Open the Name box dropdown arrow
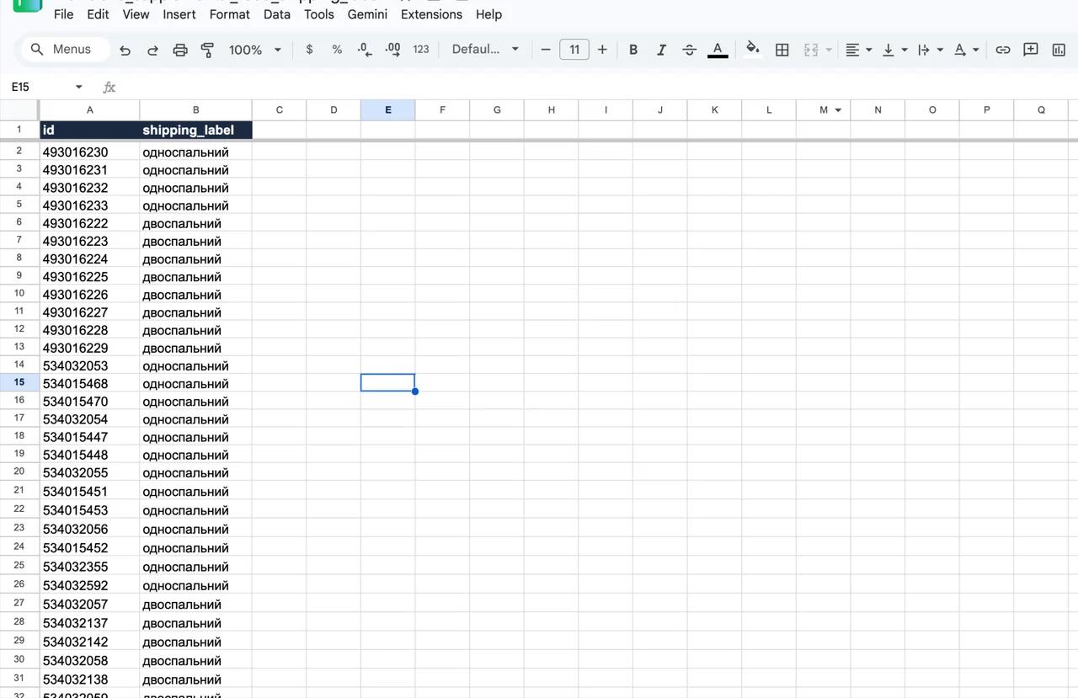Image resolution: width=1078 pixels, height=698 pixels. point(79,87)
